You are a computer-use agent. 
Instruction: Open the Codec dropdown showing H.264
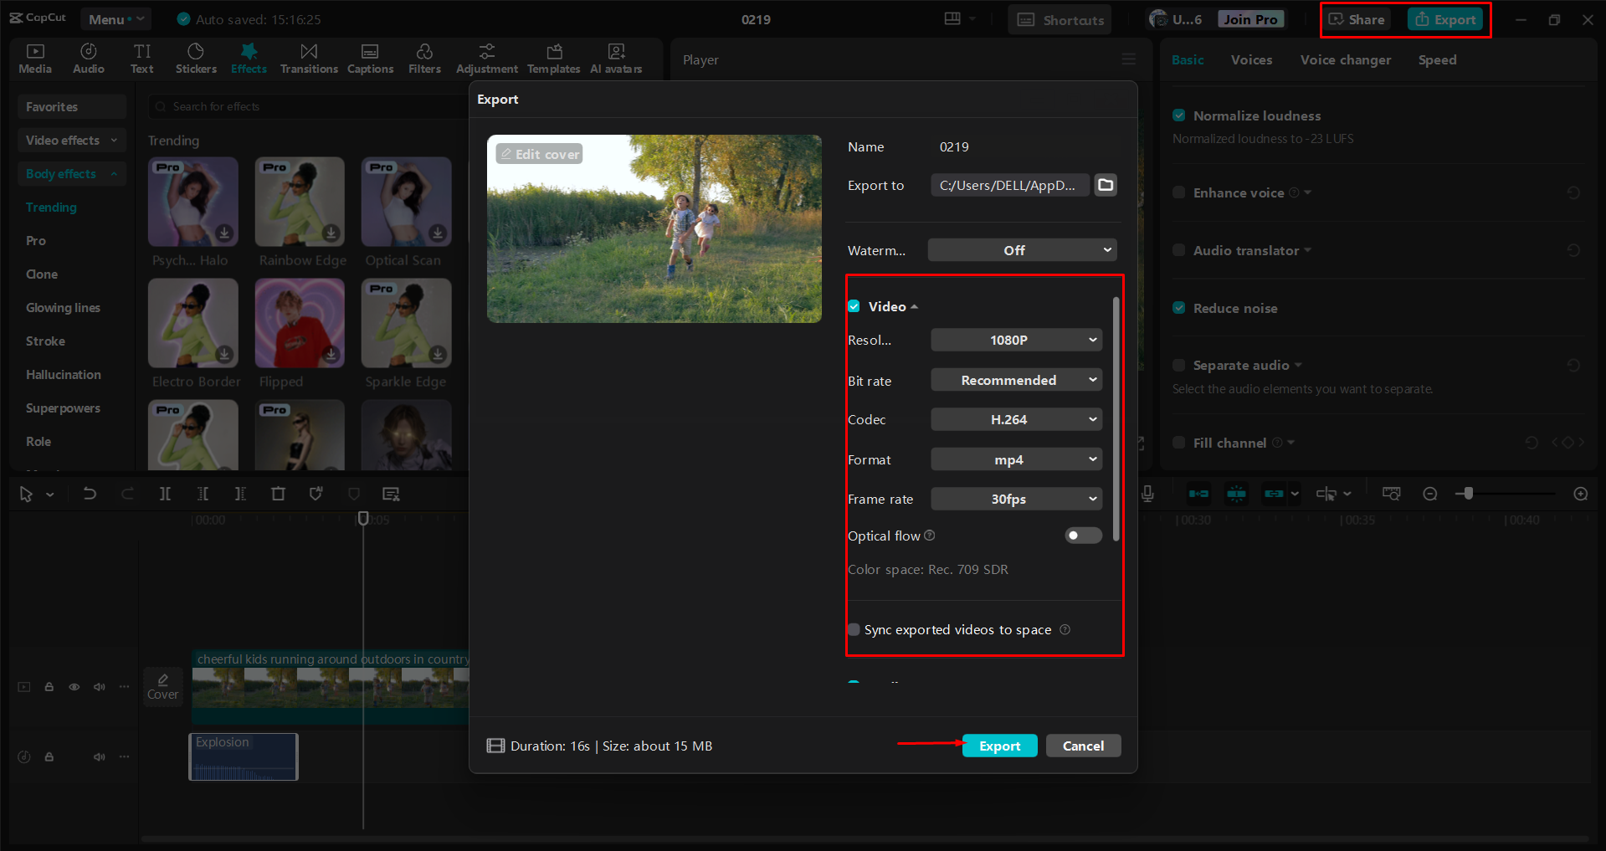[1016, 419]
